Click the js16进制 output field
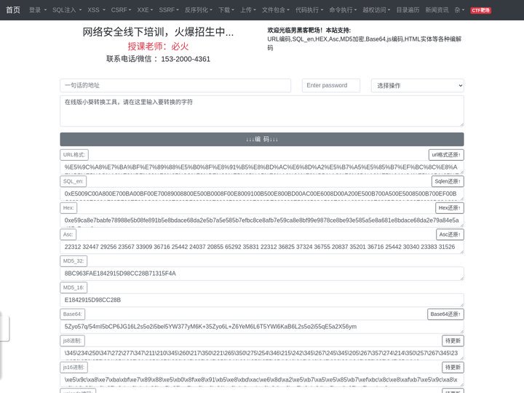This screenshot has height=393, width=524. tap(262, 380)
